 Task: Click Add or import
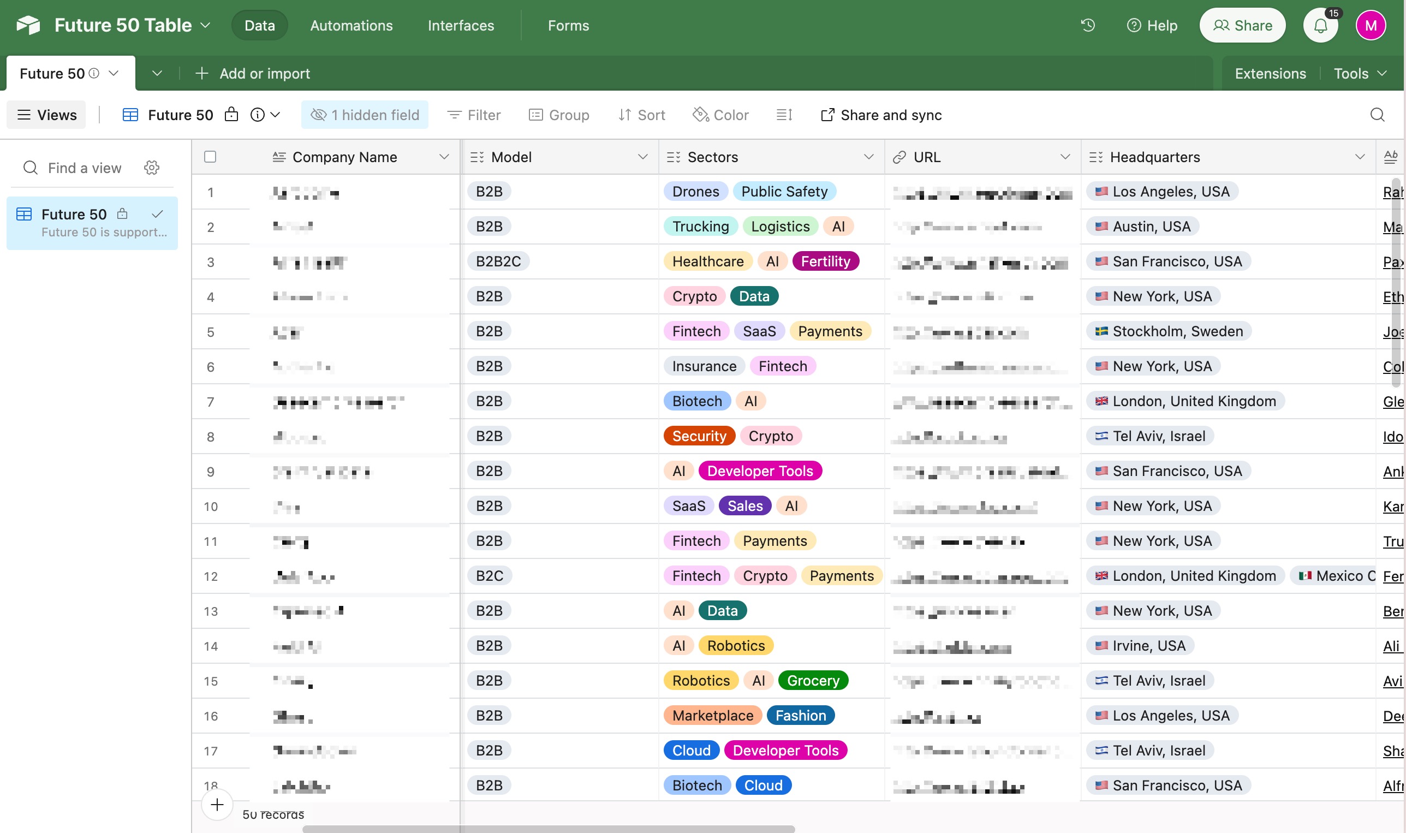coord(253,74)
